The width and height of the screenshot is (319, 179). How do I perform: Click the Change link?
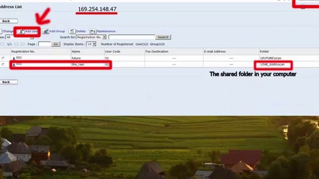tap(8, 31)
